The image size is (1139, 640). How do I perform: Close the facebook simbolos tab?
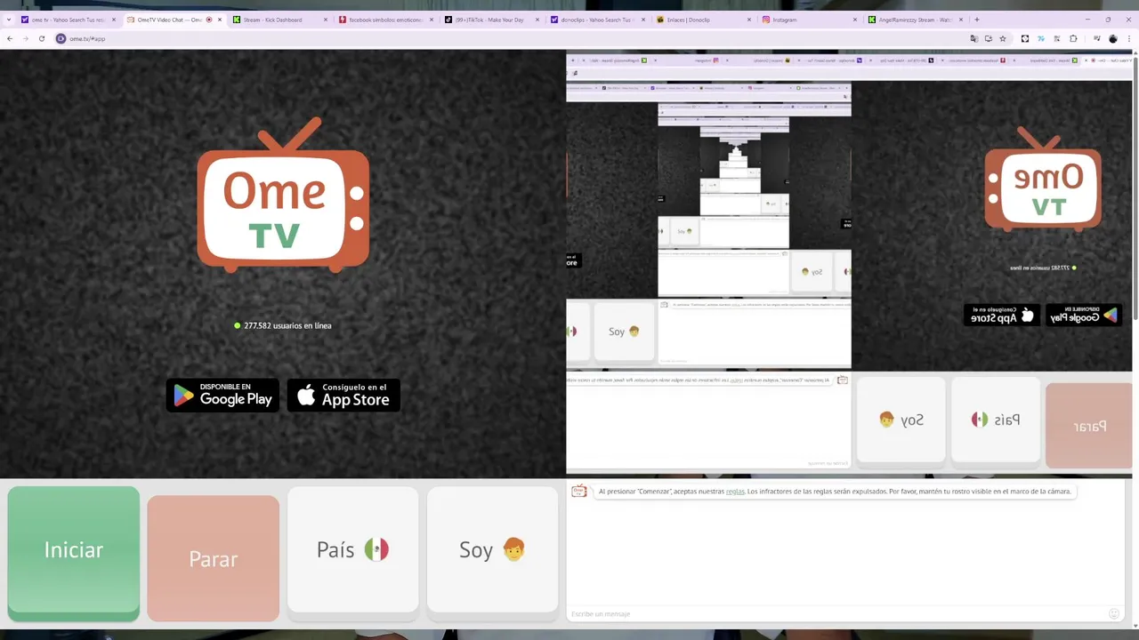click(431, 20)
